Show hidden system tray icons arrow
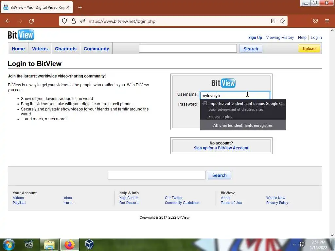The width and height of the screenshot is (335, 251). [x=294, y=245]
